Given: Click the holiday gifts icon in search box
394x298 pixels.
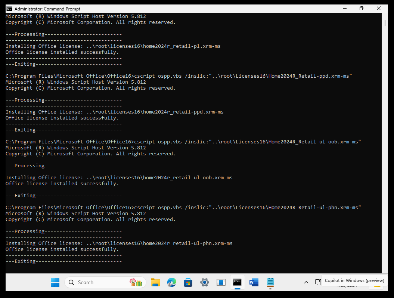Looking at the screenshot, I should (x=136, y=282).
